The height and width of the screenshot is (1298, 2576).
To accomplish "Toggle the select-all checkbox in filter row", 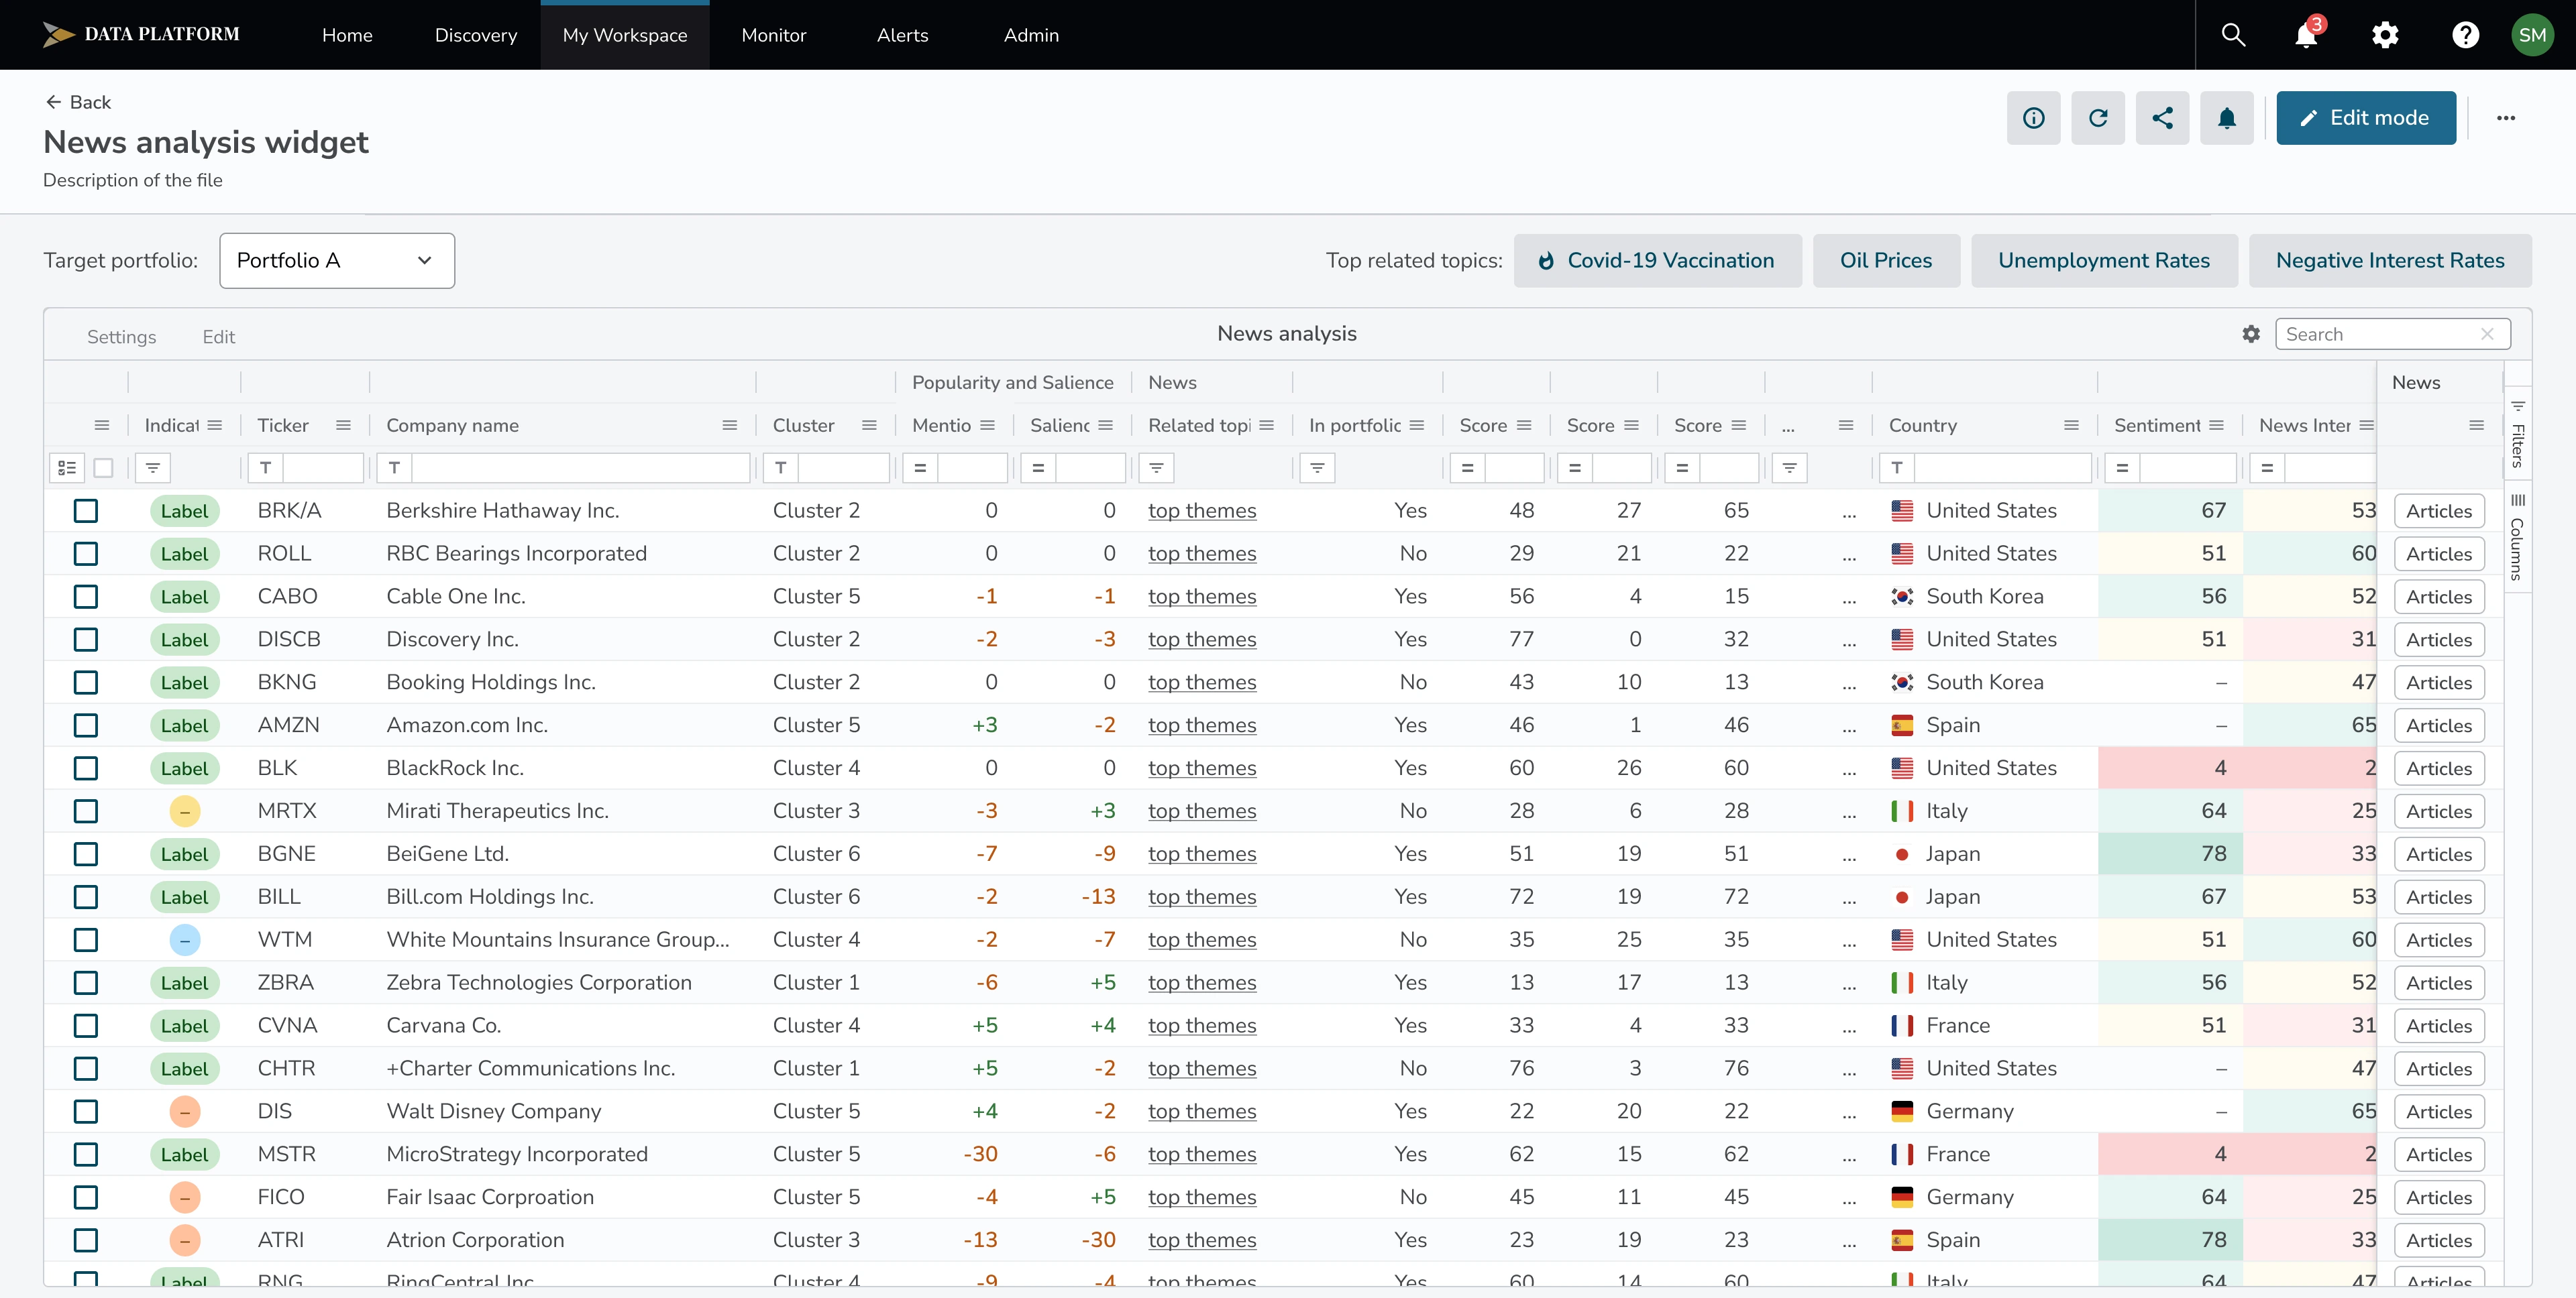I will pos(103,467).
